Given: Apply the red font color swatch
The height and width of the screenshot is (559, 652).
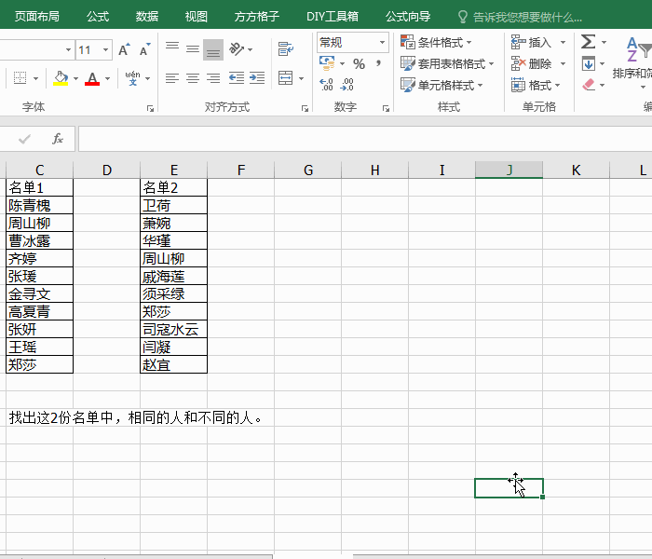Looking at the screenshot, I should (92, 78).
